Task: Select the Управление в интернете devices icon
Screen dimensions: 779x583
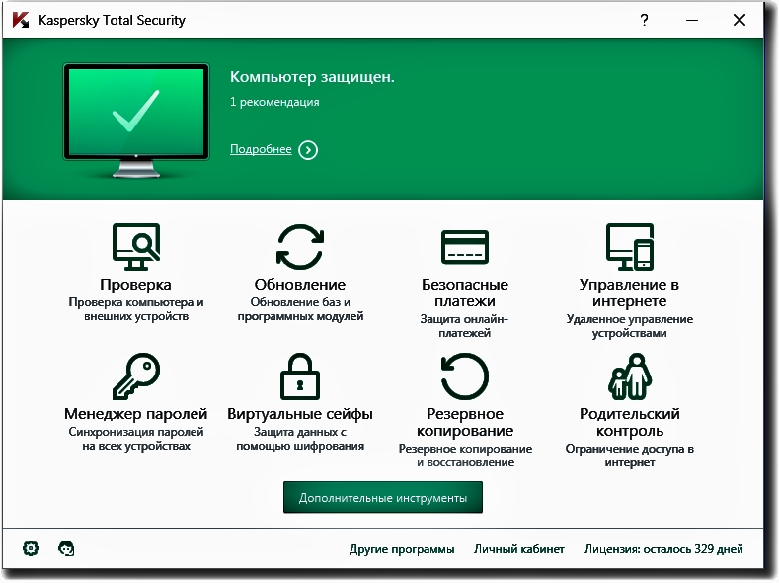Action: 630,246
